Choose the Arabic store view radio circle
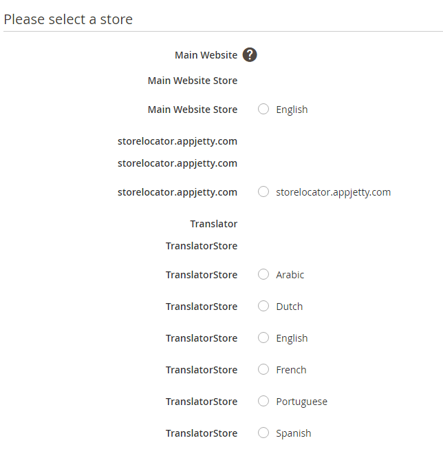 point(263,274)
